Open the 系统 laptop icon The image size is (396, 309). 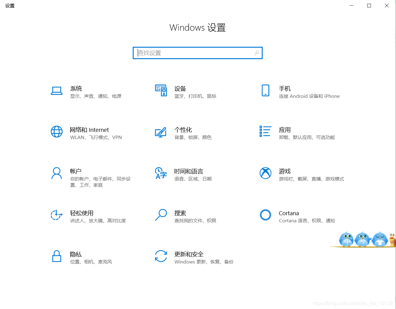[x=57, y=91]
